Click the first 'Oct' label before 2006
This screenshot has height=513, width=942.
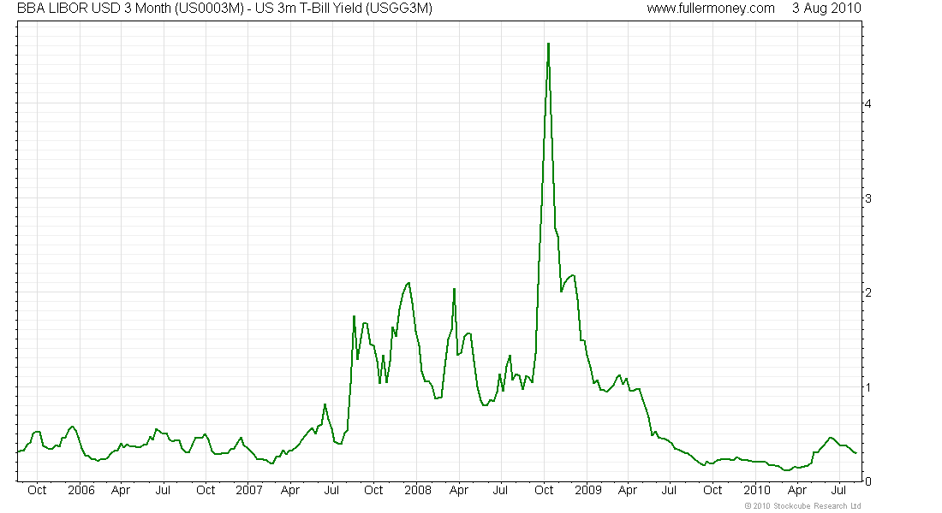37,490
